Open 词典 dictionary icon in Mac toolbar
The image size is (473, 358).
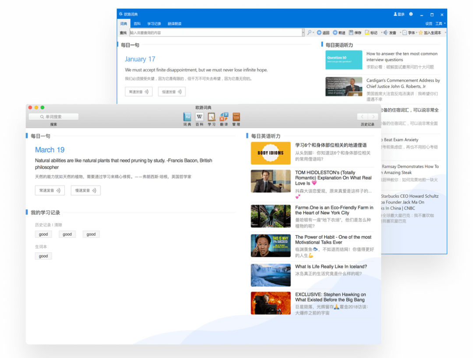point(187,117)
